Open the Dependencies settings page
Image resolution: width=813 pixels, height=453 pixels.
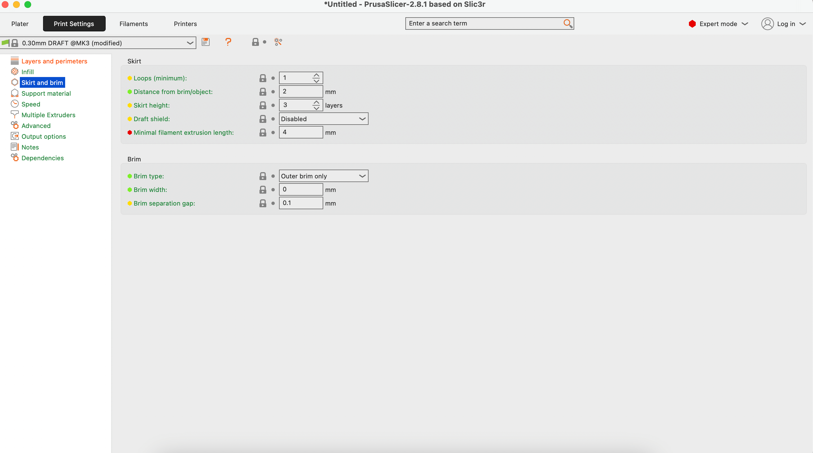(x=42, y=158)
